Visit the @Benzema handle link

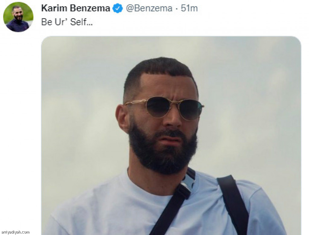[x=149, y=8]
